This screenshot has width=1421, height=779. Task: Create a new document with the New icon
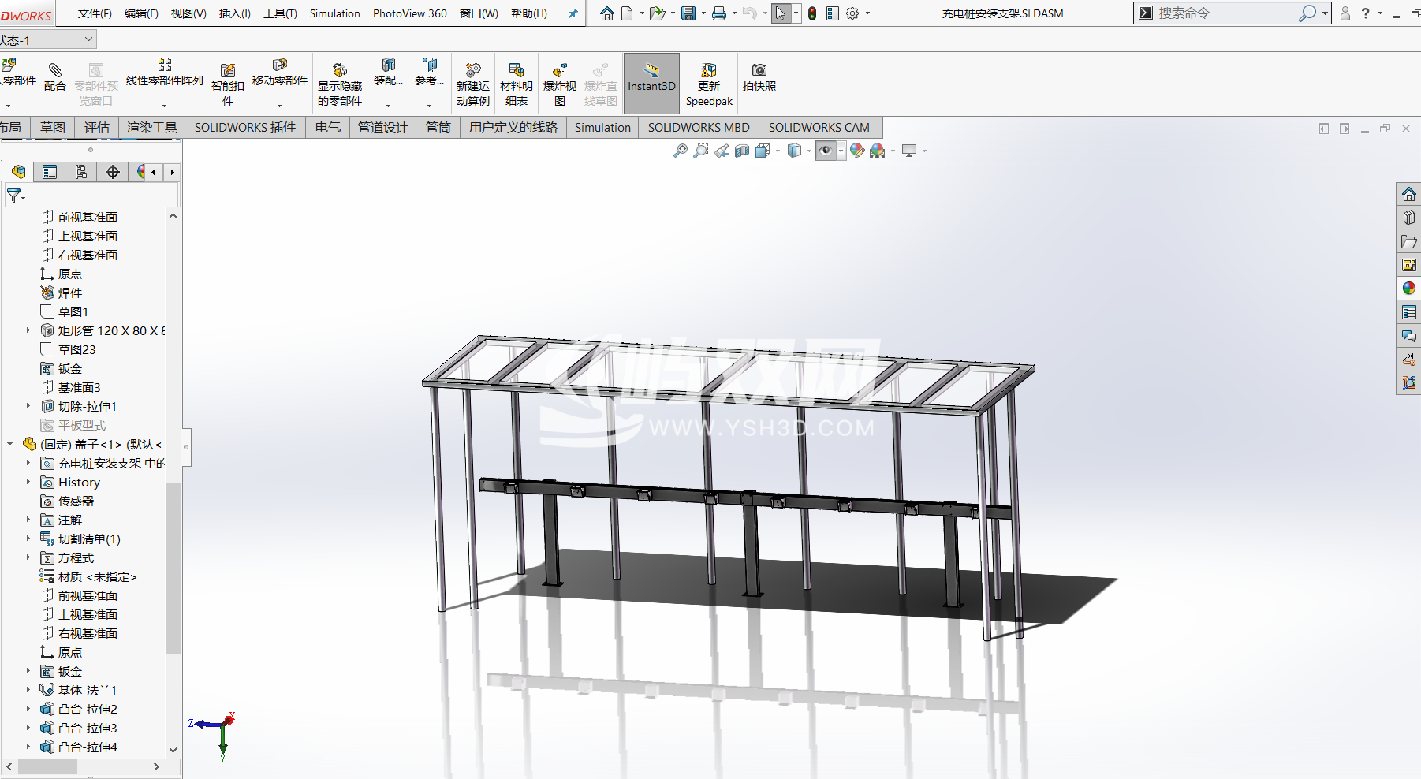click(628, 13)
